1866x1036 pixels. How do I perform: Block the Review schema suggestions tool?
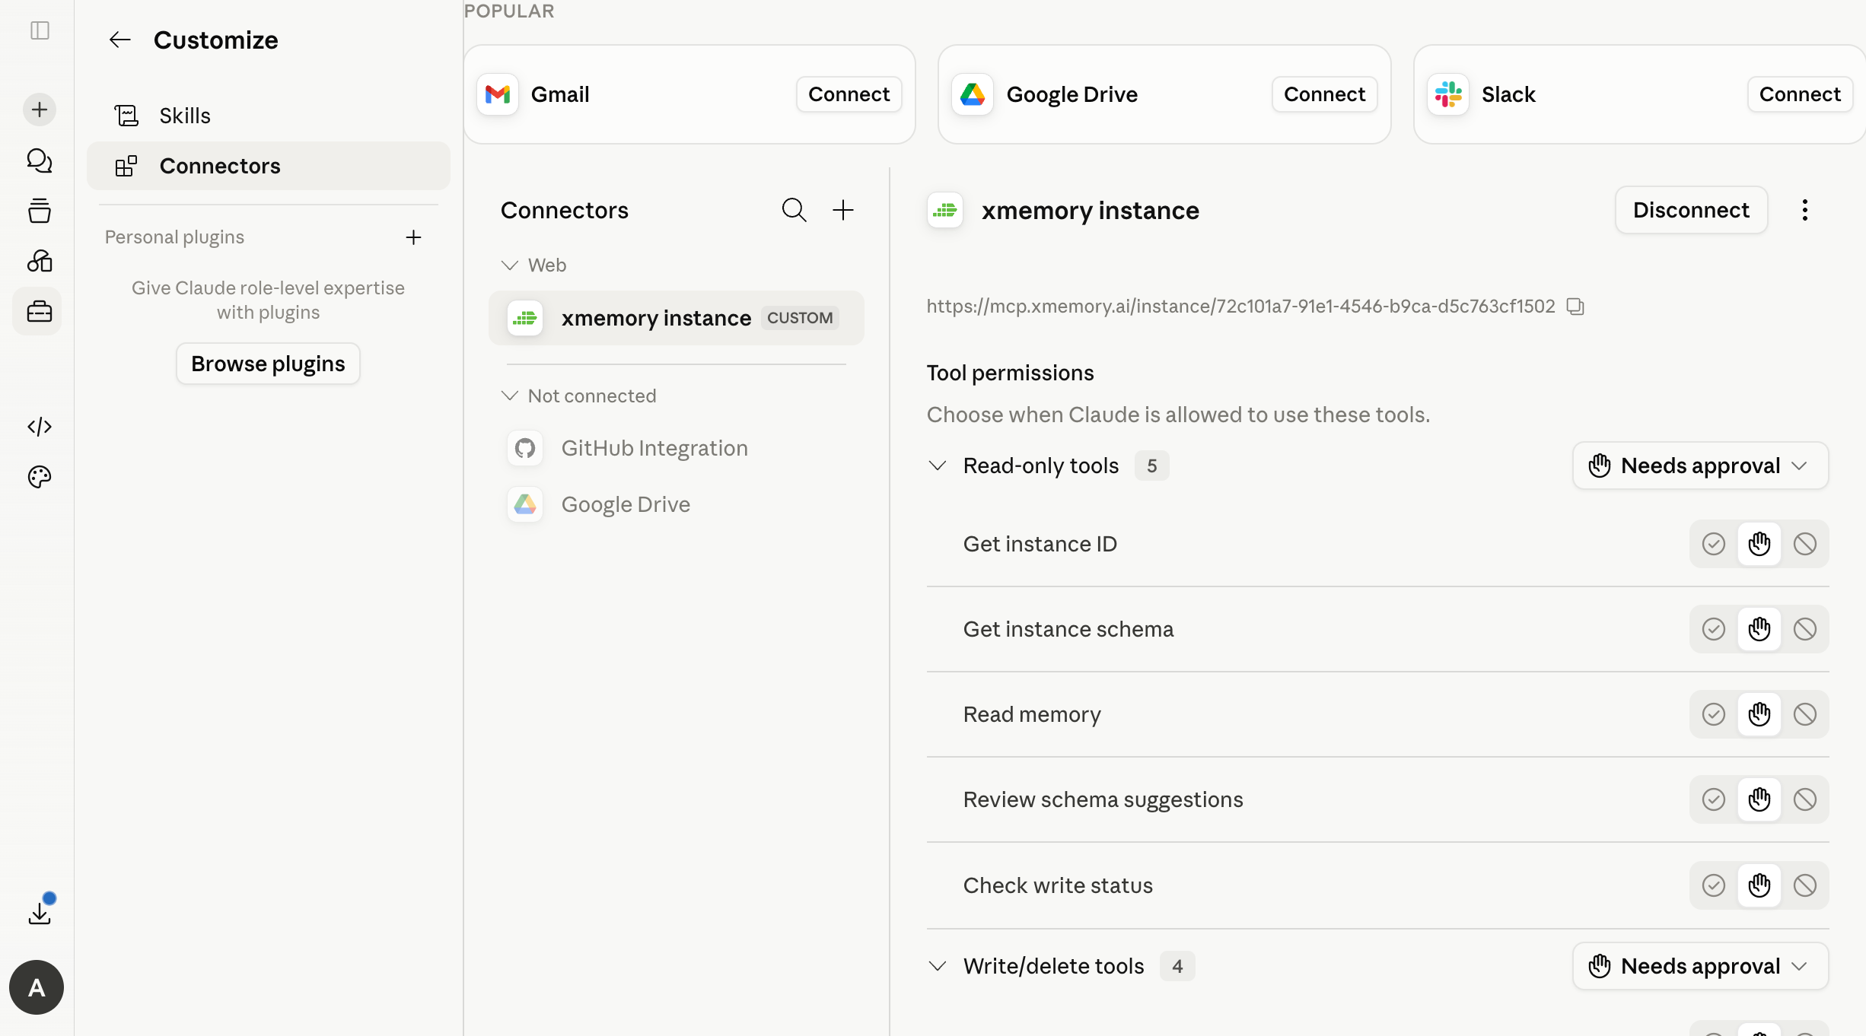click(1805, 799)
